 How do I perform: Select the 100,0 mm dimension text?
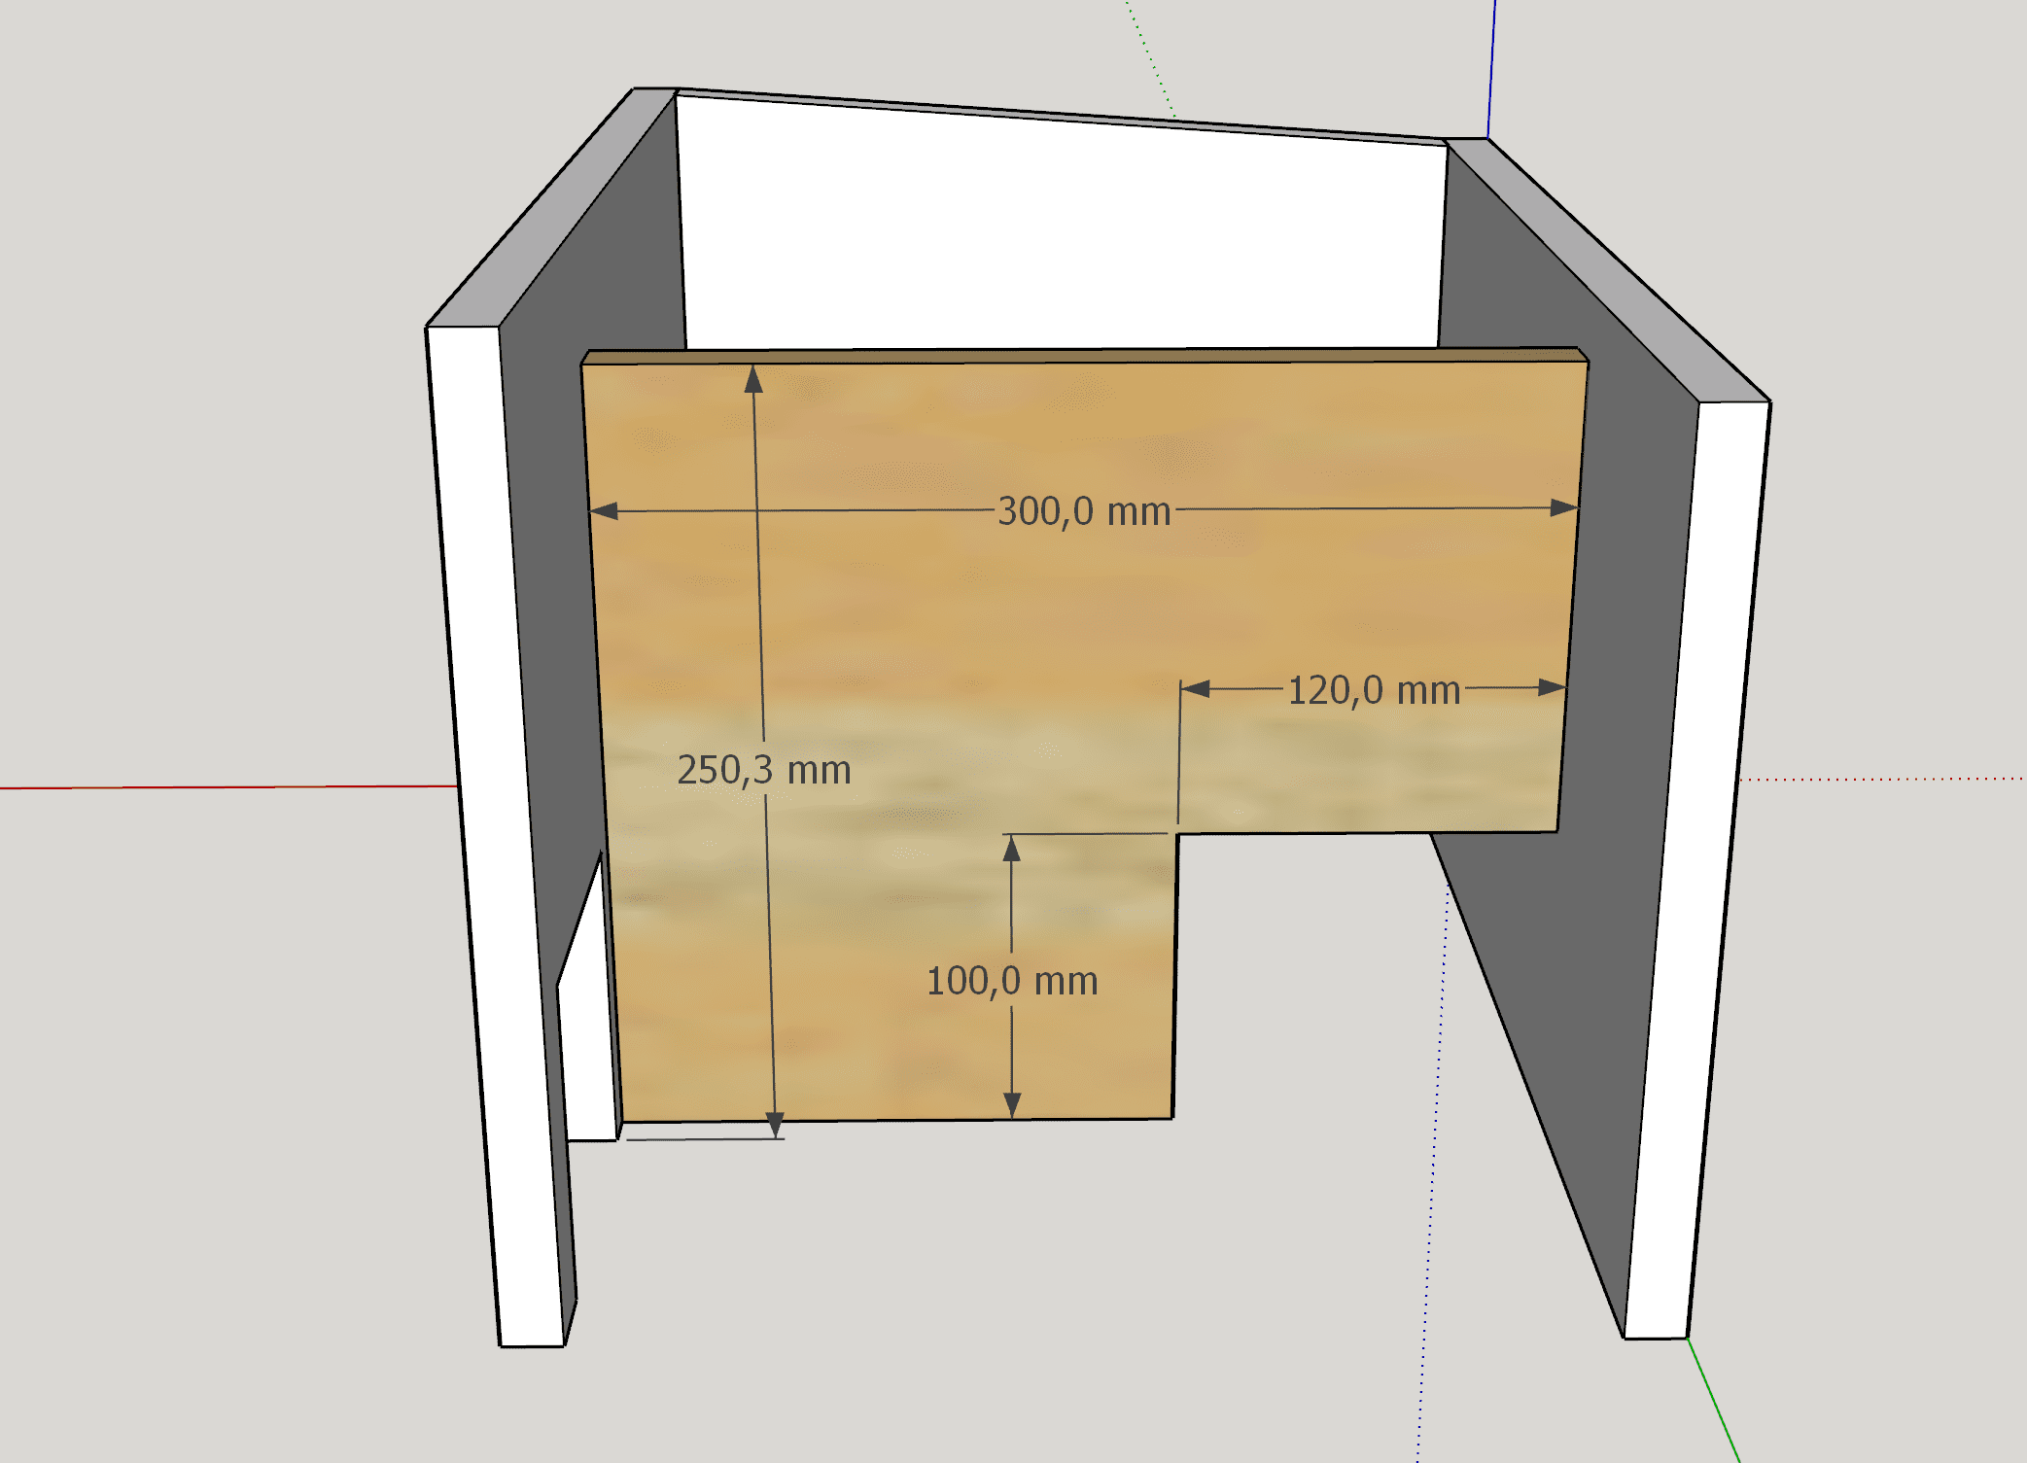pyautogui.click(x=1011, y=981)
